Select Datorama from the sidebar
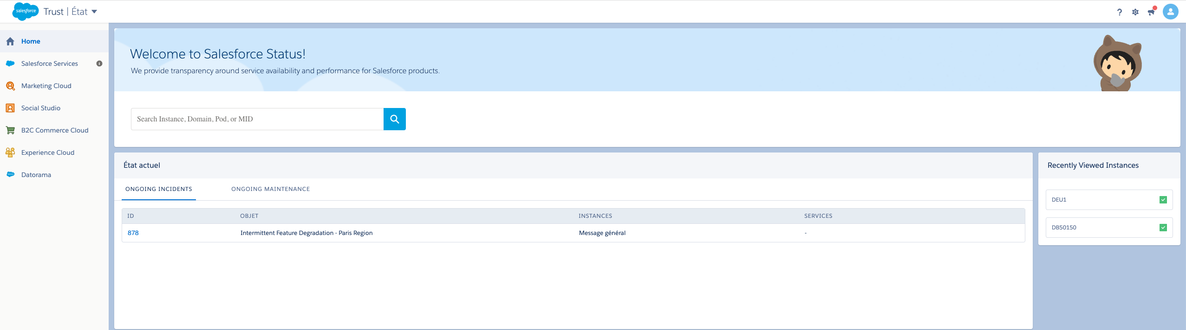 coord(36,175)
